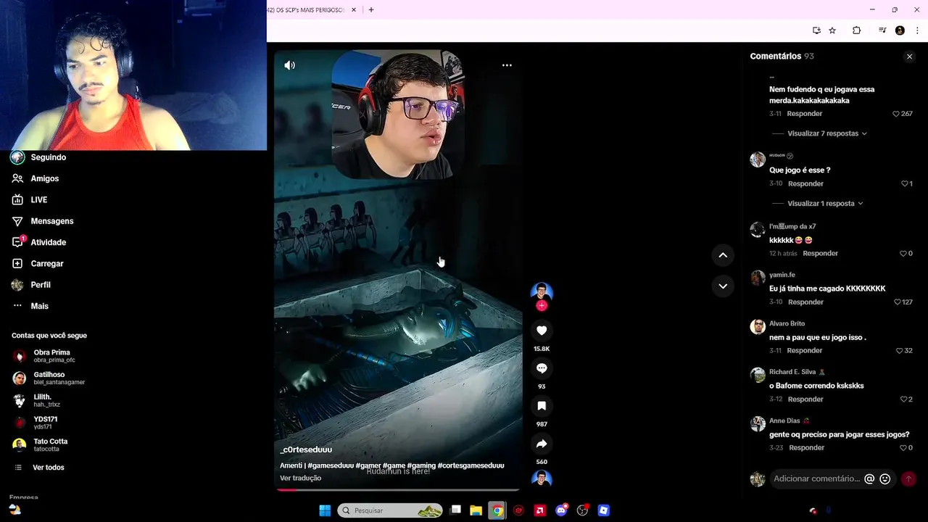Open video comments bubble icon showing 93
Viewport: 928px width, 522px height.
tap(542, 368)
